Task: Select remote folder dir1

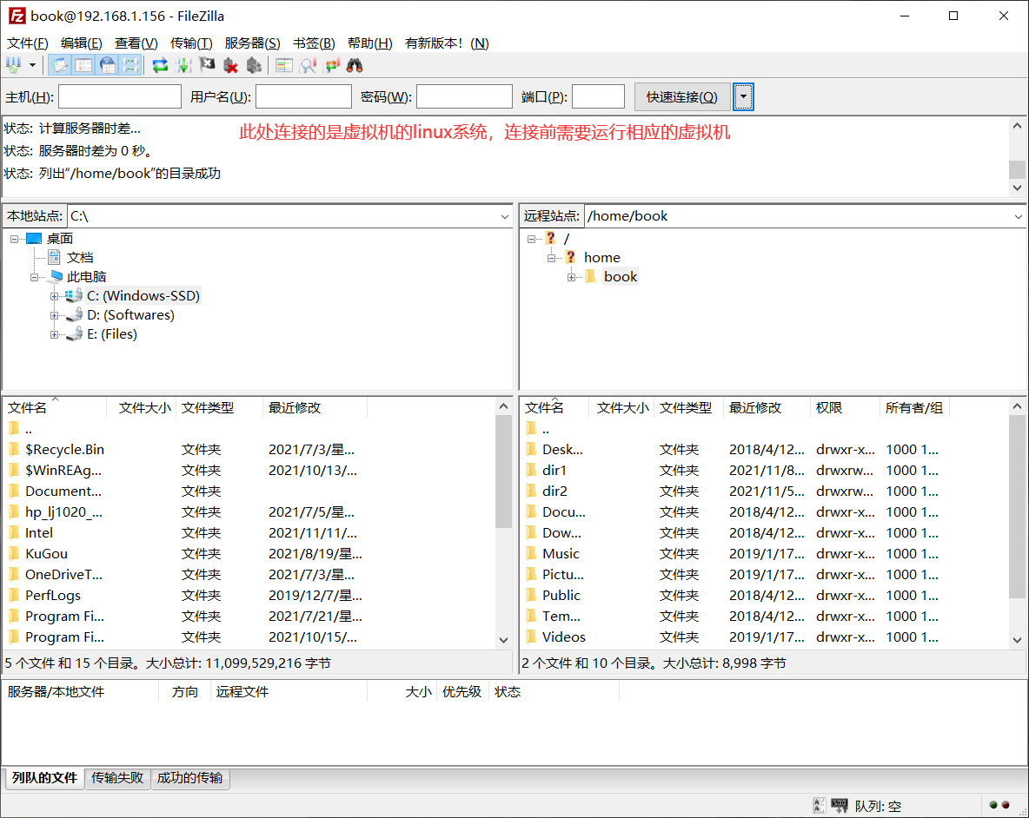Action: click(x=554, y=471)
